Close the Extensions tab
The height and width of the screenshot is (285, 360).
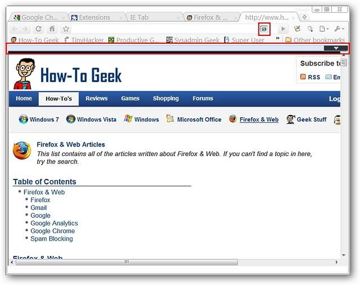(121, 17)
